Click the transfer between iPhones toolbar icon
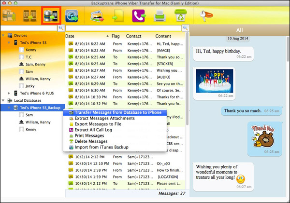The image size is (290, 203). click(x=29, y=16)
